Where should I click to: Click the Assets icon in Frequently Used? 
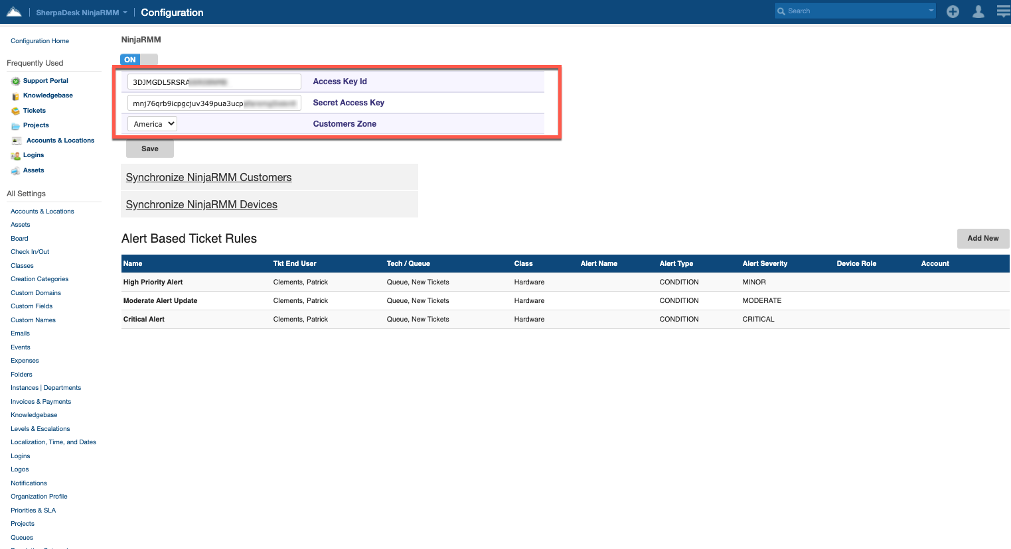15,171
